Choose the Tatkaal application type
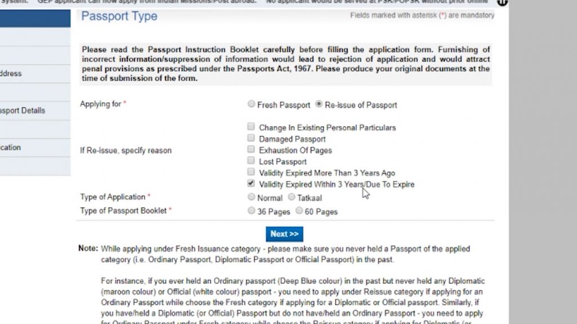 (x=291, y=197)
